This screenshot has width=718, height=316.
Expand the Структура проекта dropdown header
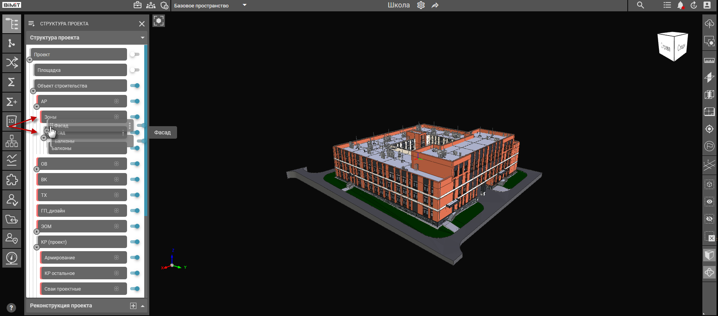tap(143, 38)
